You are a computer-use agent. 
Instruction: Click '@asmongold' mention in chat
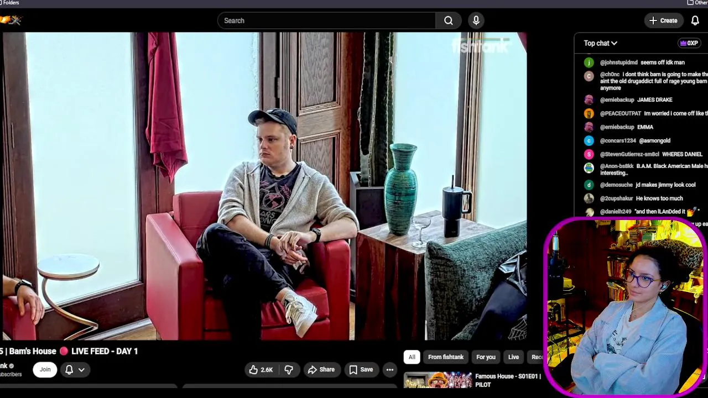654,140
